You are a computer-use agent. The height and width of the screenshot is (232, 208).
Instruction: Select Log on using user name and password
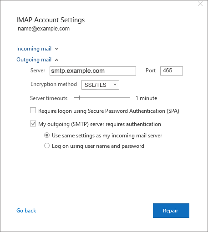47,146
